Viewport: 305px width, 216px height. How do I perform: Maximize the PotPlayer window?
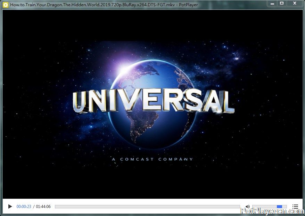(x=281, y=3)
